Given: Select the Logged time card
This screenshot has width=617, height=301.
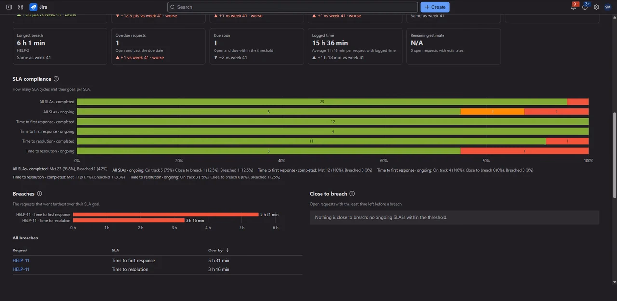Looking at the screenshot, I should pyautogui.click(x=355, y=46).
